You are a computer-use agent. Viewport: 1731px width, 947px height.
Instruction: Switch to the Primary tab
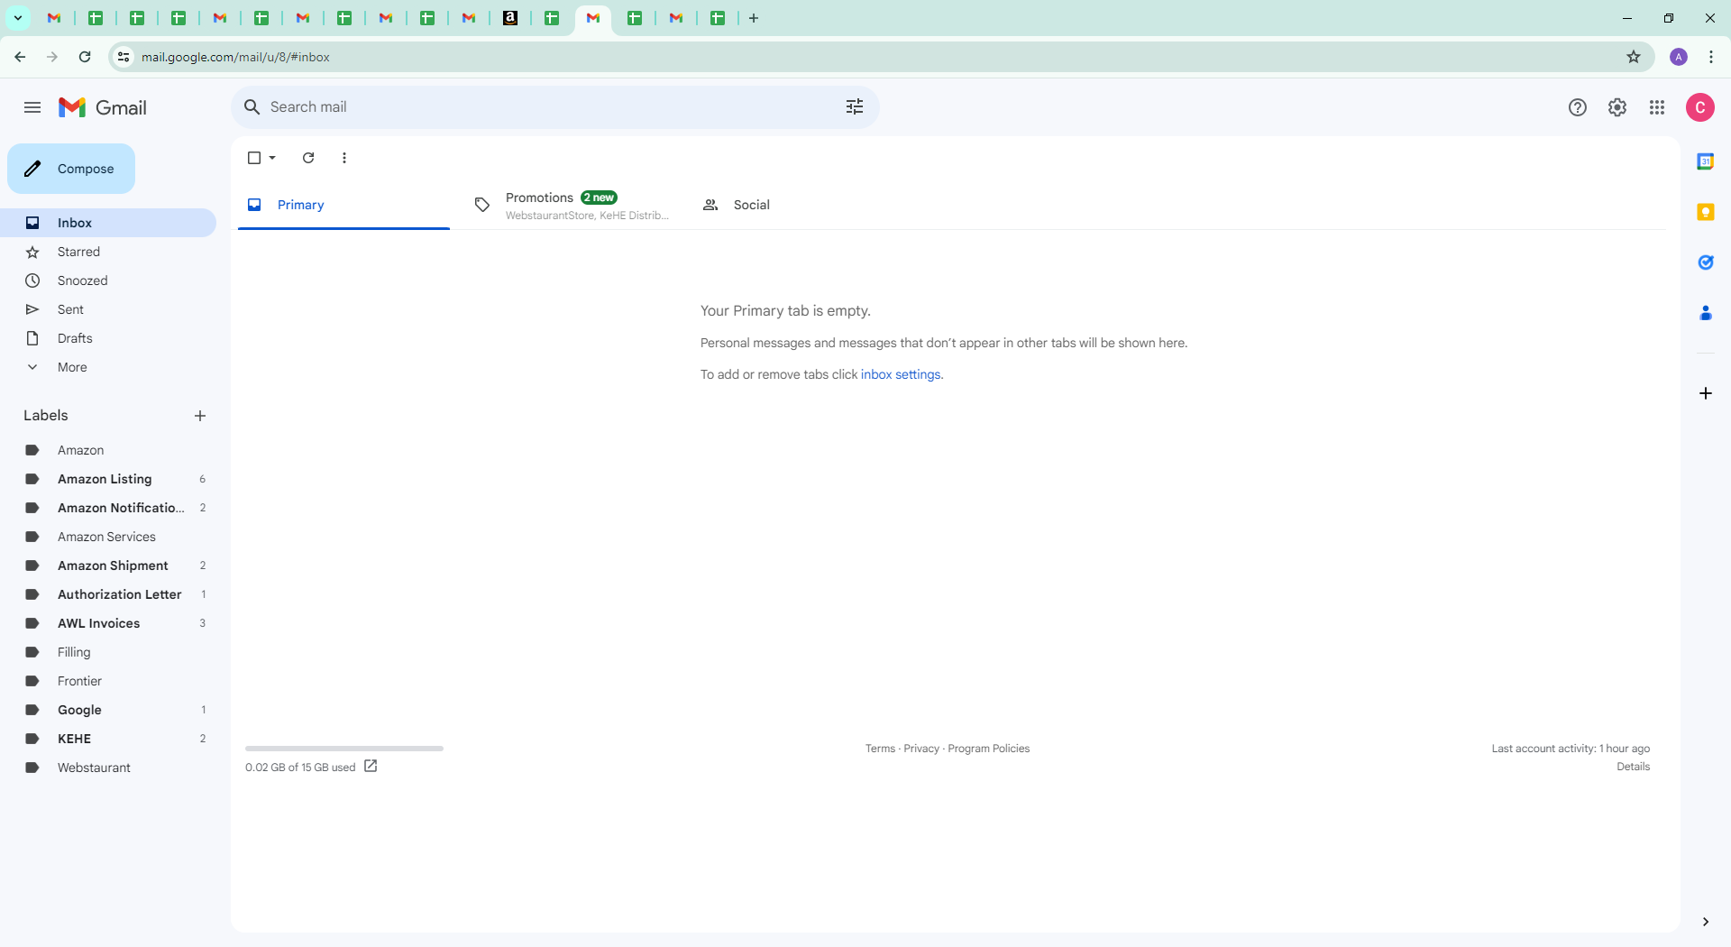[x=343, y=205]
